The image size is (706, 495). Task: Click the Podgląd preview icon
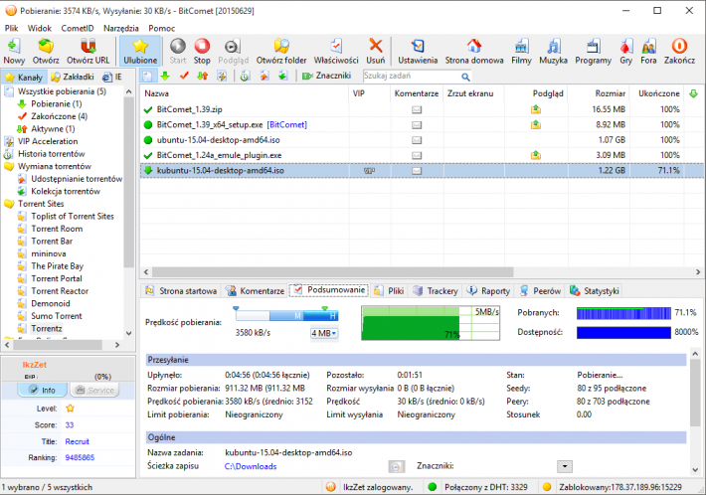coord(233,51)
